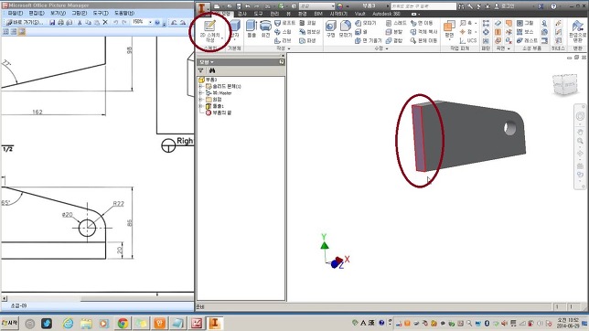Select the Draft (면 기울기) tool
This screenshot has height=331, width=589.
tap(369, 40)
